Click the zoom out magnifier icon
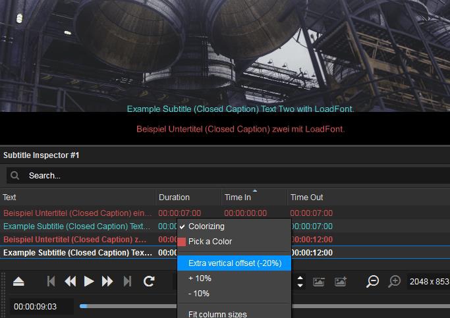Screen dimensions: 450x318 pos(372,282)
